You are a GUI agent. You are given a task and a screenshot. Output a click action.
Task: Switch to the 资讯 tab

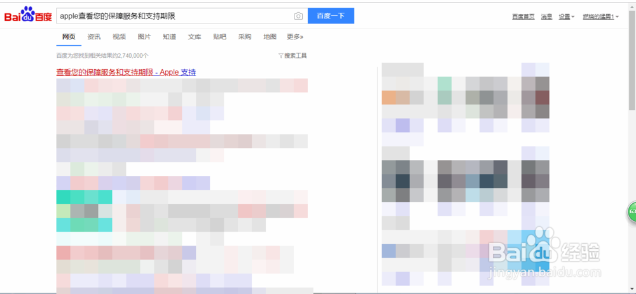93,37
